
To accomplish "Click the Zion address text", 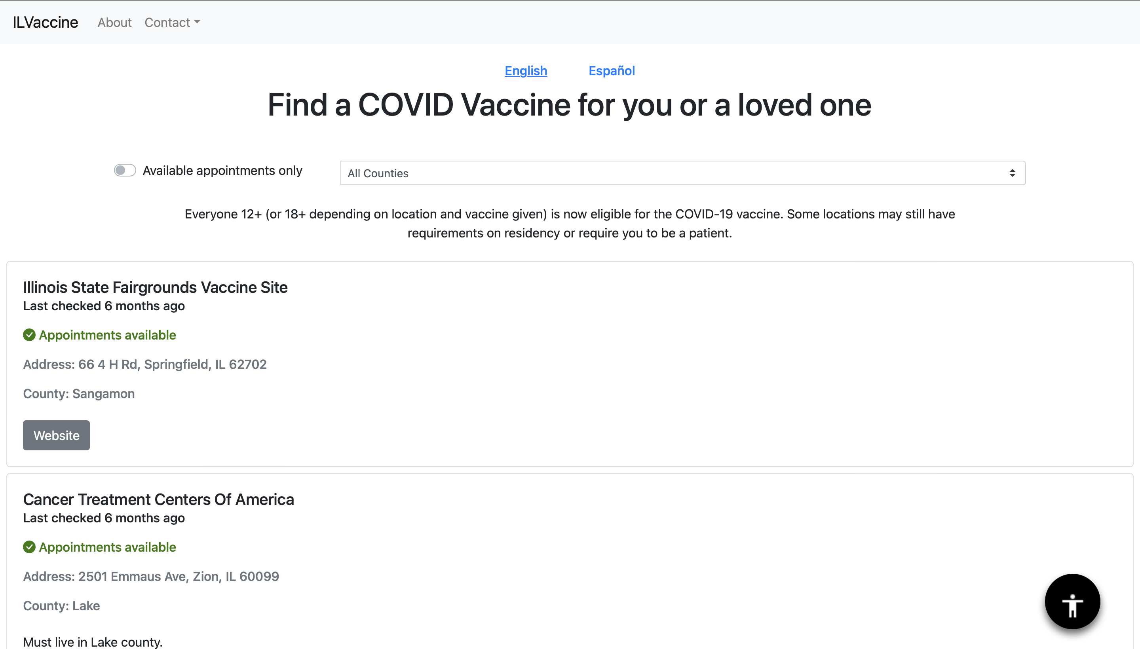I will pos(151,576).
